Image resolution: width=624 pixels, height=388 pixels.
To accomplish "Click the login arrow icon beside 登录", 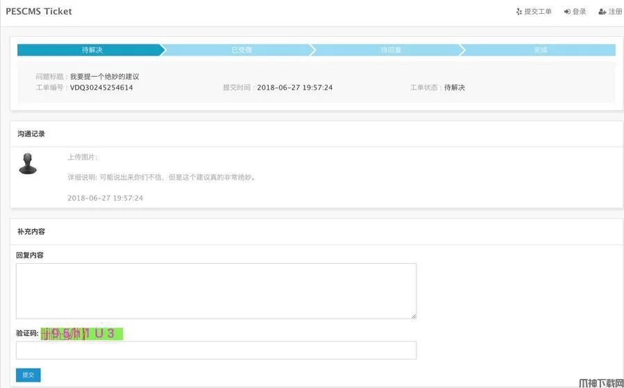I will point(566,12).
